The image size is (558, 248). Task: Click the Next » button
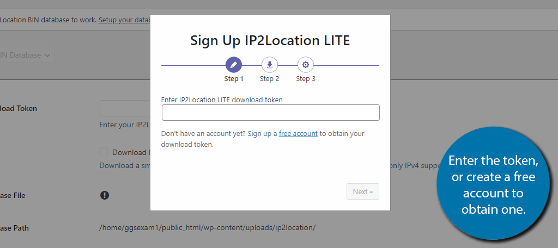click(x=363, y=191)
